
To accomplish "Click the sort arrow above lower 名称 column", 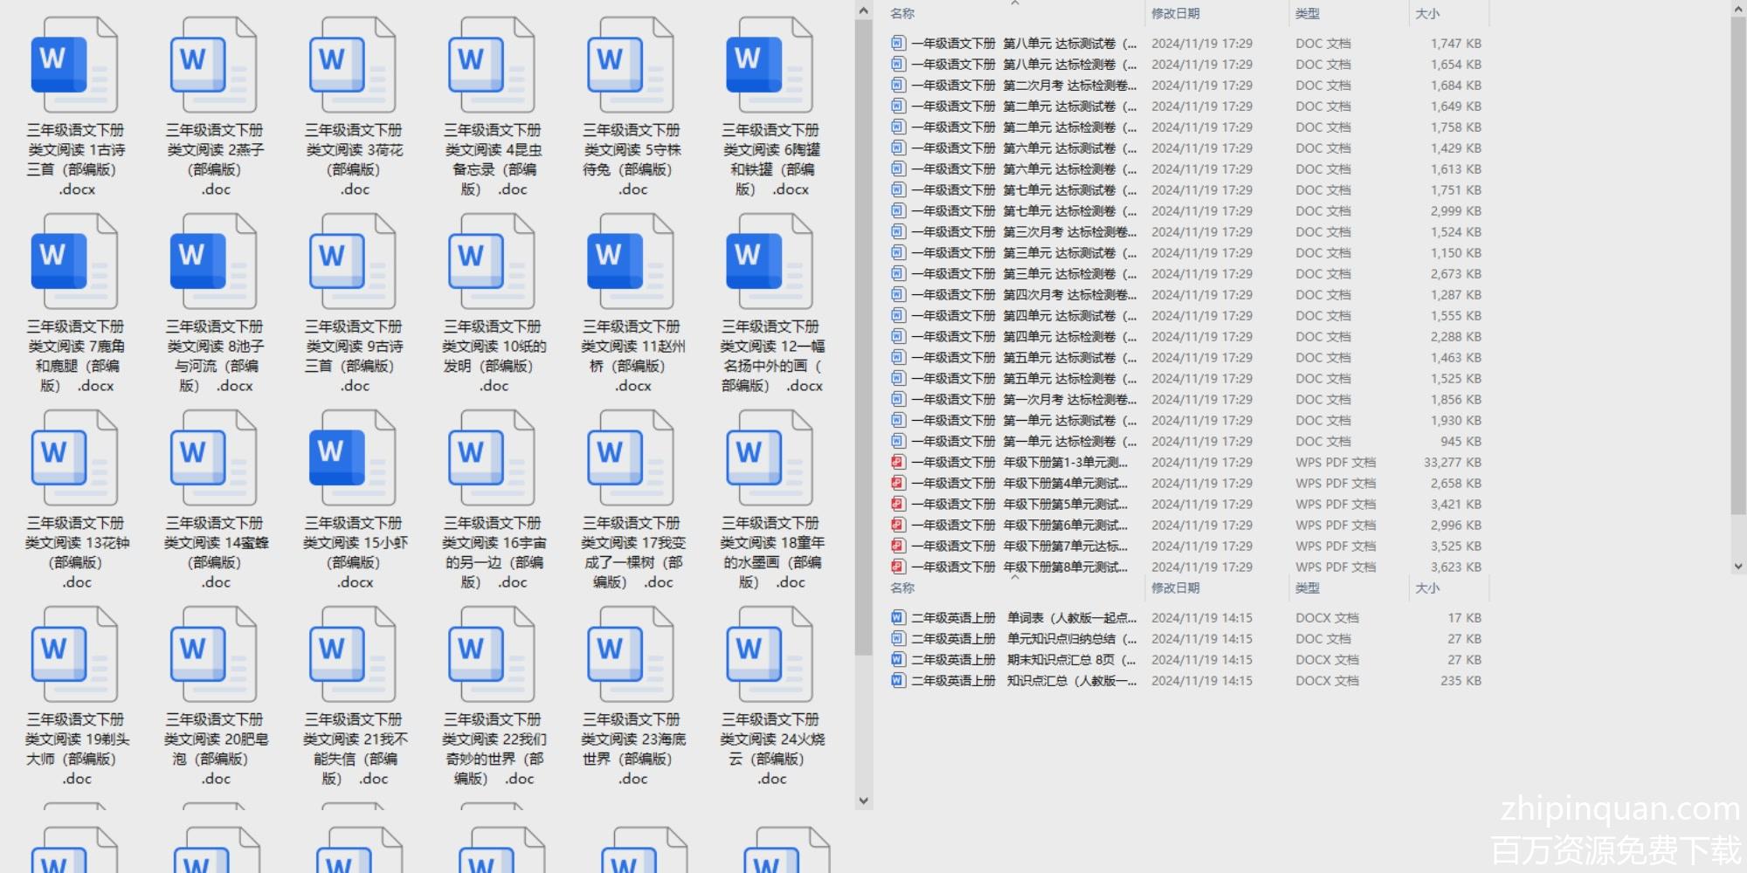I will click(1015, 578).
